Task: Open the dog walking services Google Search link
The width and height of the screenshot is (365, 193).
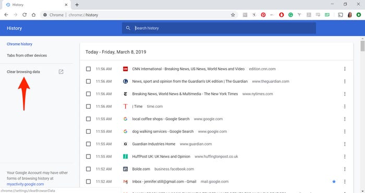Action: point(163,132)
